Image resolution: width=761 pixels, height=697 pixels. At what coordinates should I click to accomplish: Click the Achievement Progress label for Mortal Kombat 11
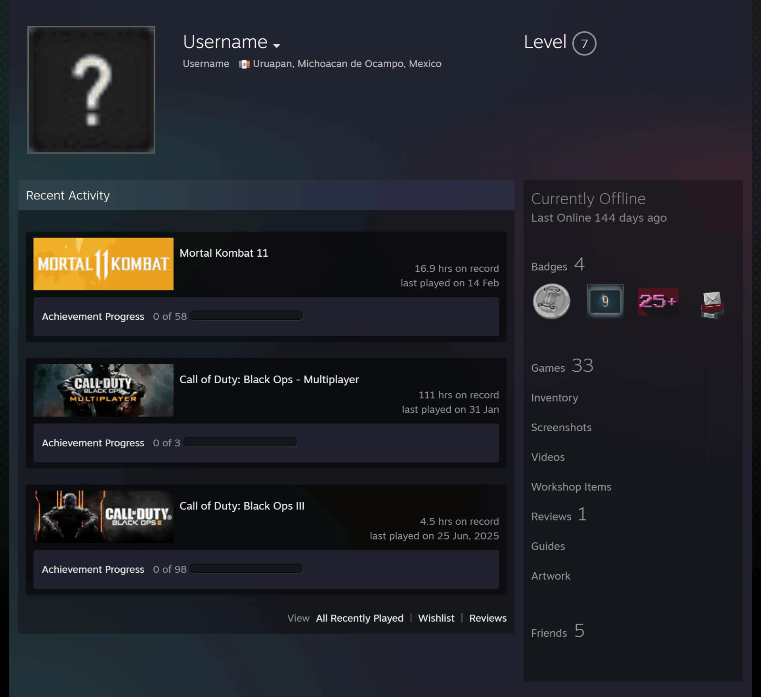click(x=93, y=317)
